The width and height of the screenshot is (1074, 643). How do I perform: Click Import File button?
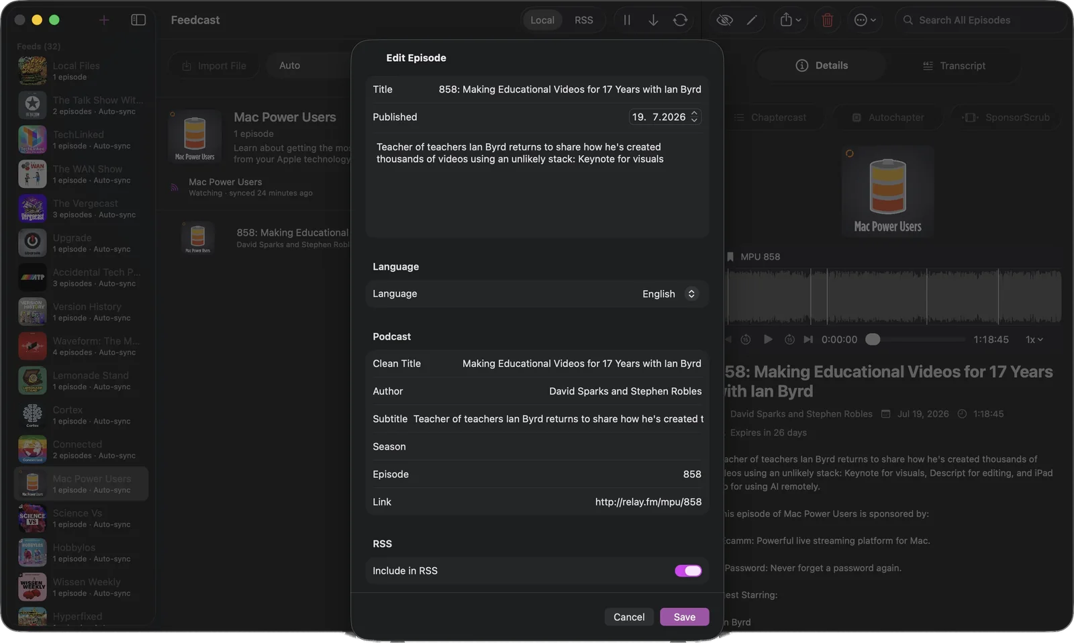click(215, 66)
